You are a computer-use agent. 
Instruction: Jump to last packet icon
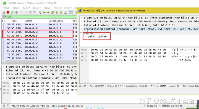click(x=61, y=12)
